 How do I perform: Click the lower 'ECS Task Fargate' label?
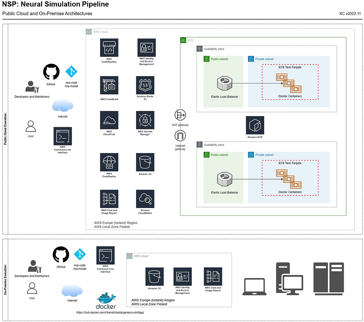click(290, 163)
